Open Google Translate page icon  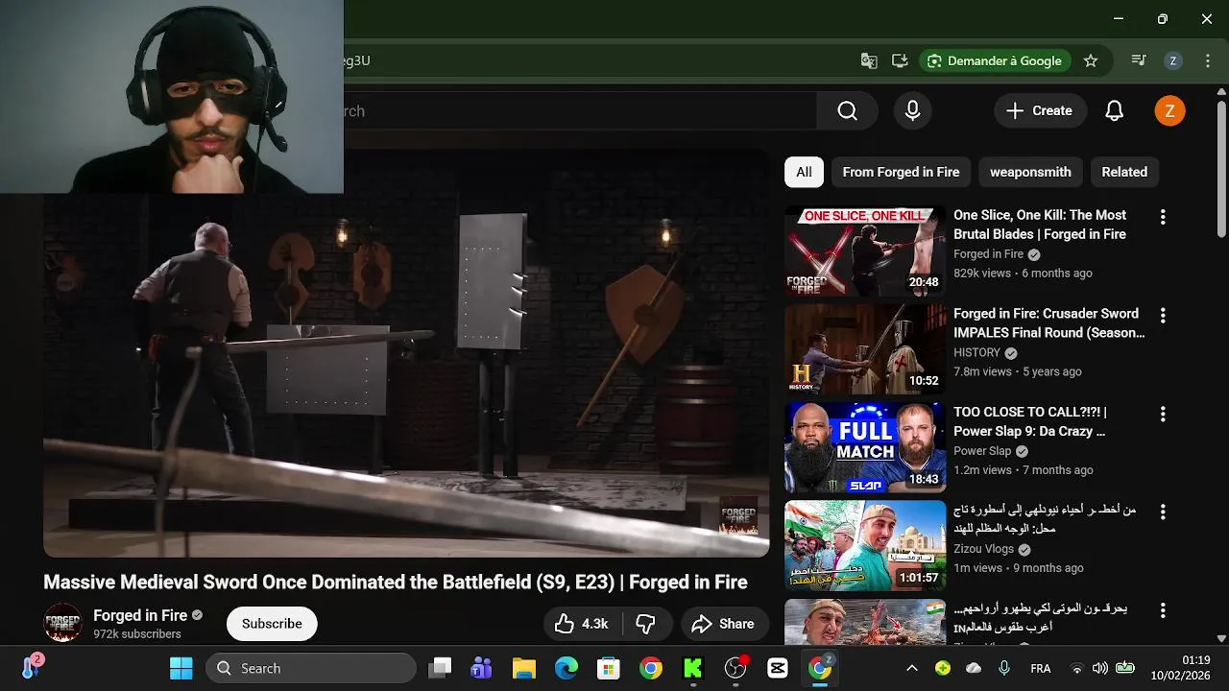[x=869, y=60]
